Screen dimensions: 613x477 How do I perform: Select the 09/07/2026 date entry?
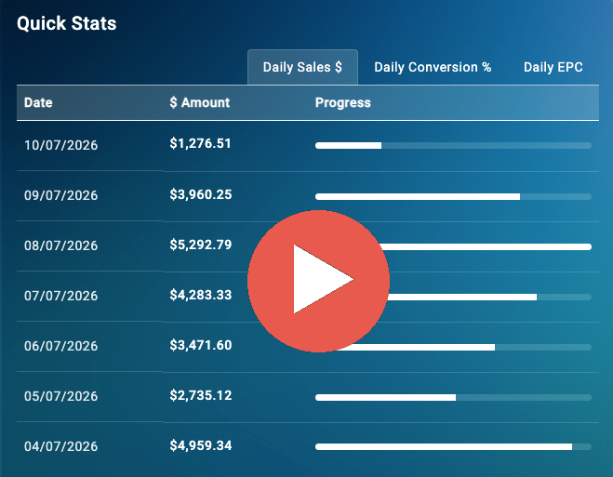click(x=61, y=195)
